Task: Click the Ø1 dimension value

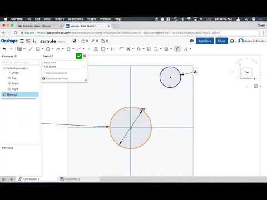Action: 196,72
